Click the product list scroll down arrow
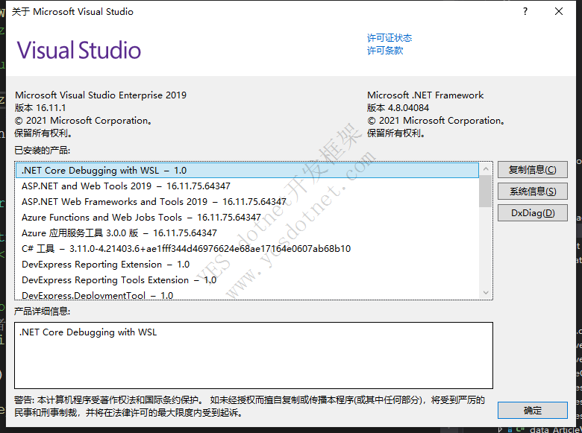This screenshot has width=582, height=433. tap(486, 292)
